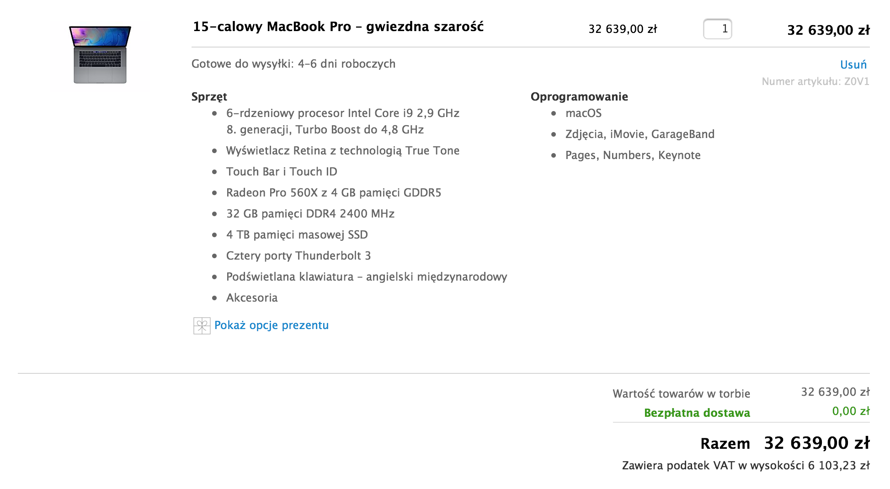This screenshot has width=890, height=489.
Task: Click the article number Z0V1 text
Action: 815,81
